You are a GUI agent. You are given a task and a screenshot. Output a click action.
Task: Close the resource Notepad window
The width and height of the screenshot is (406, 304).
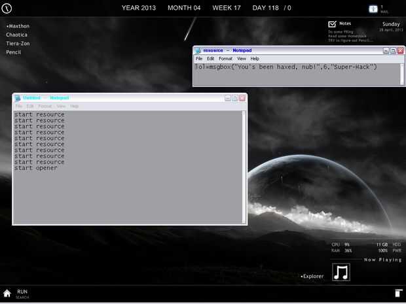[x=400, y=50]
